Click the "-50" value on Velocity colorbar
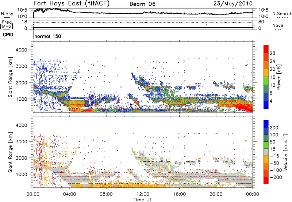 [274, 163]
